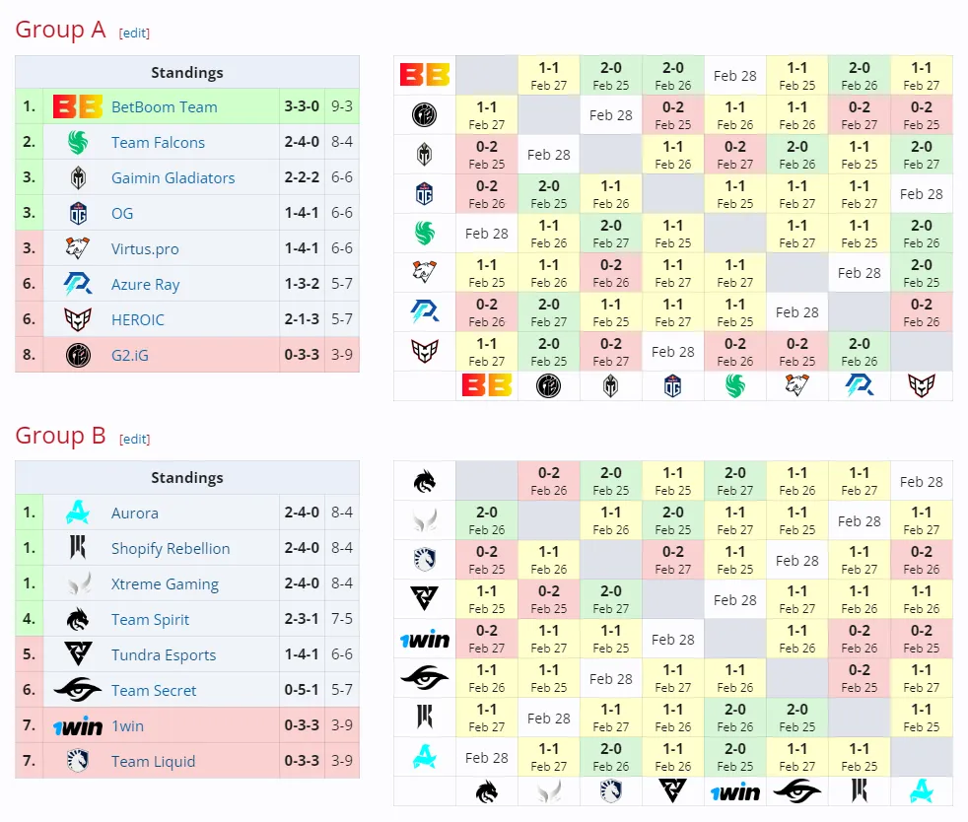
Task: Open Shopify Rebellion team link
Action: click(x=171, y=549)
